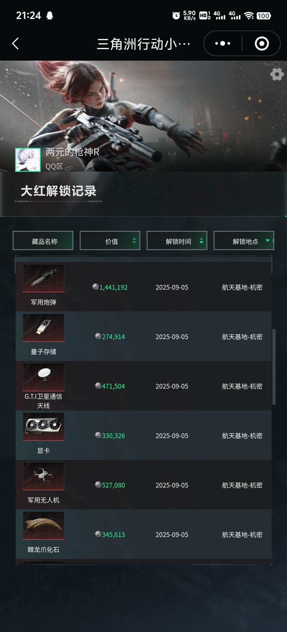Open the 大红解锁记录 section heading
The image size is (287, 632).
click(x=58, y=191)
